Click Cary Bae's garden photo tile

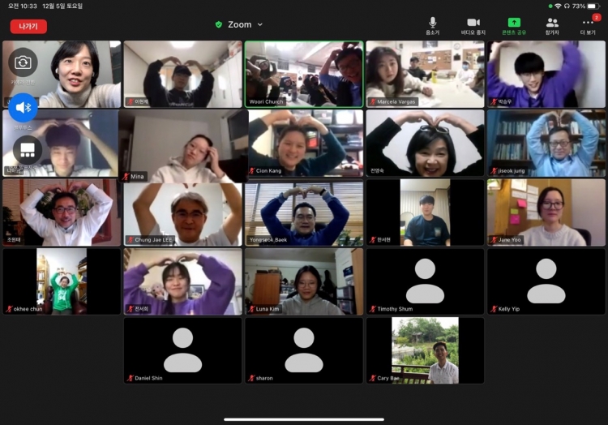[x=425, y=350]
